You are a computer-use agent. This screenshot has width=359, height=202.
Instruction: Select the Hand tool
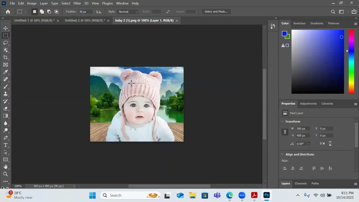[6, 167]
